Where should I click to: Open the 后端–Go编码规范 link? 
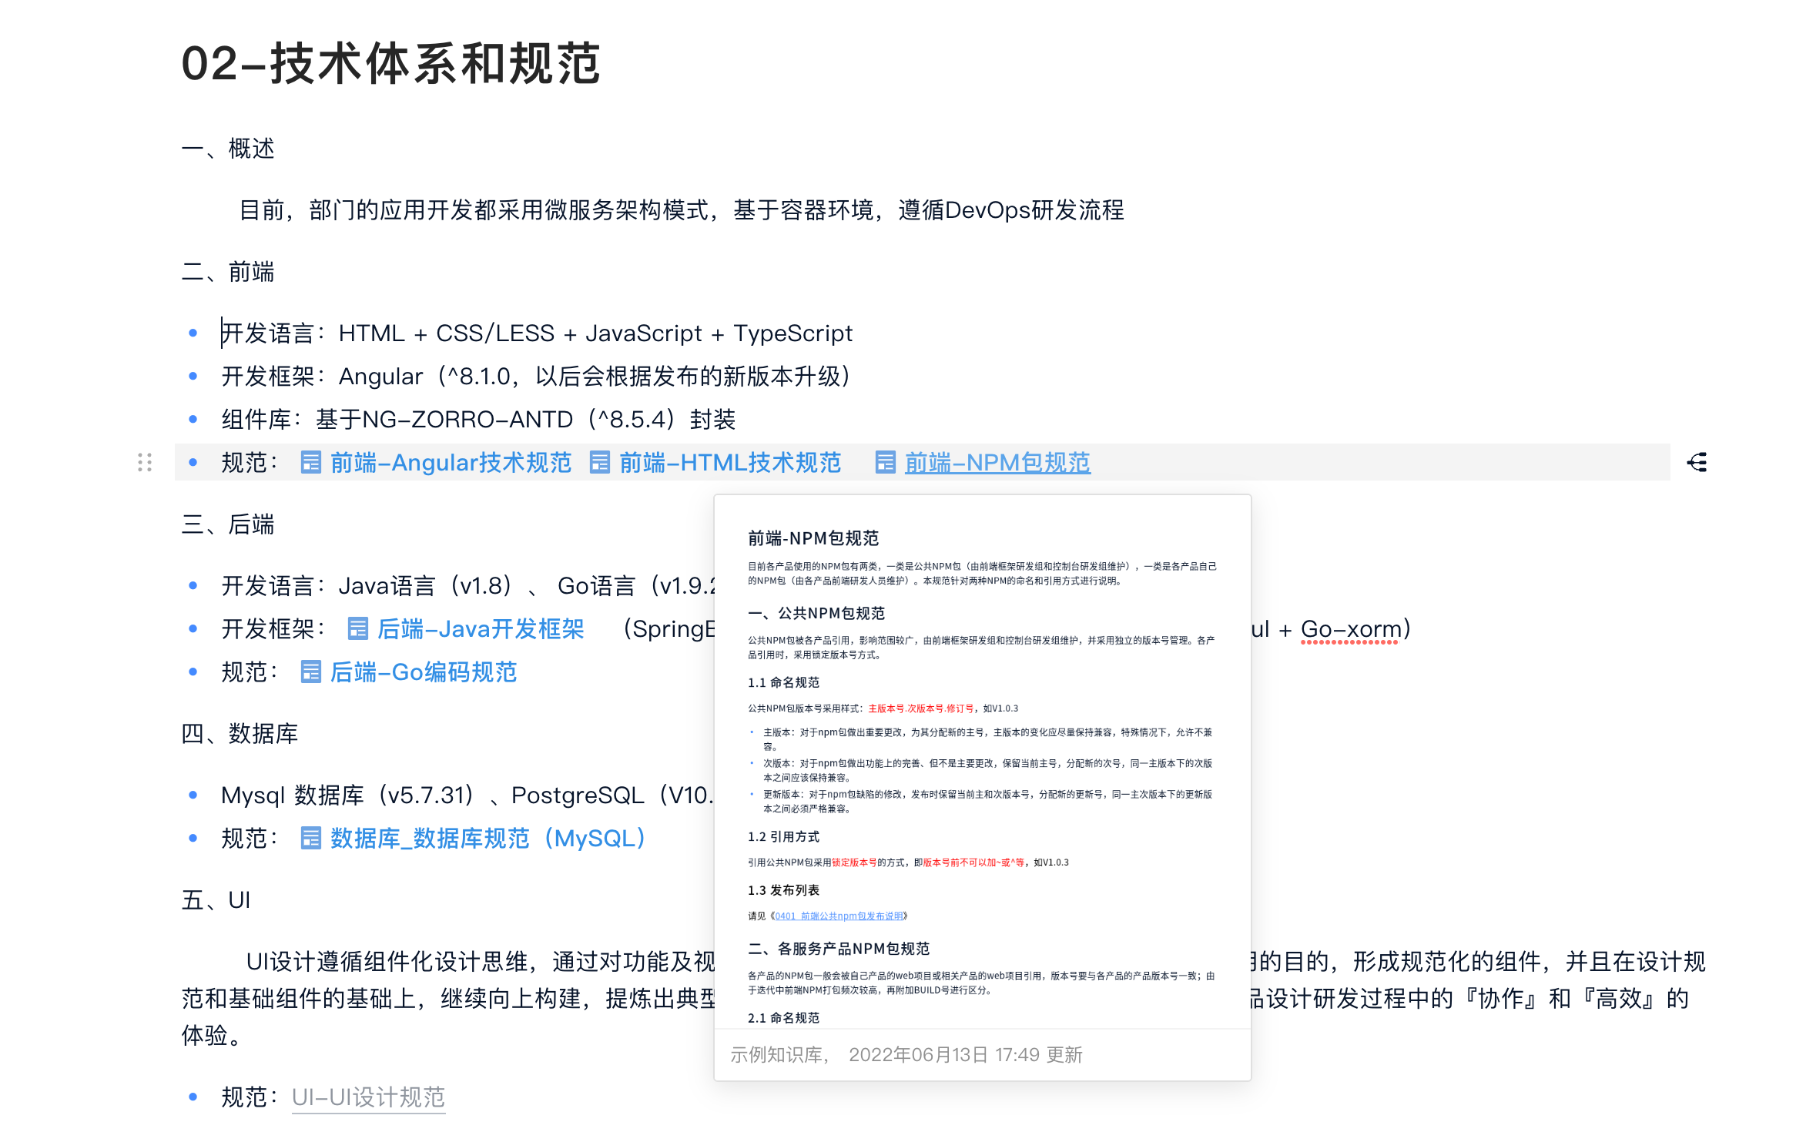point(424,671)
